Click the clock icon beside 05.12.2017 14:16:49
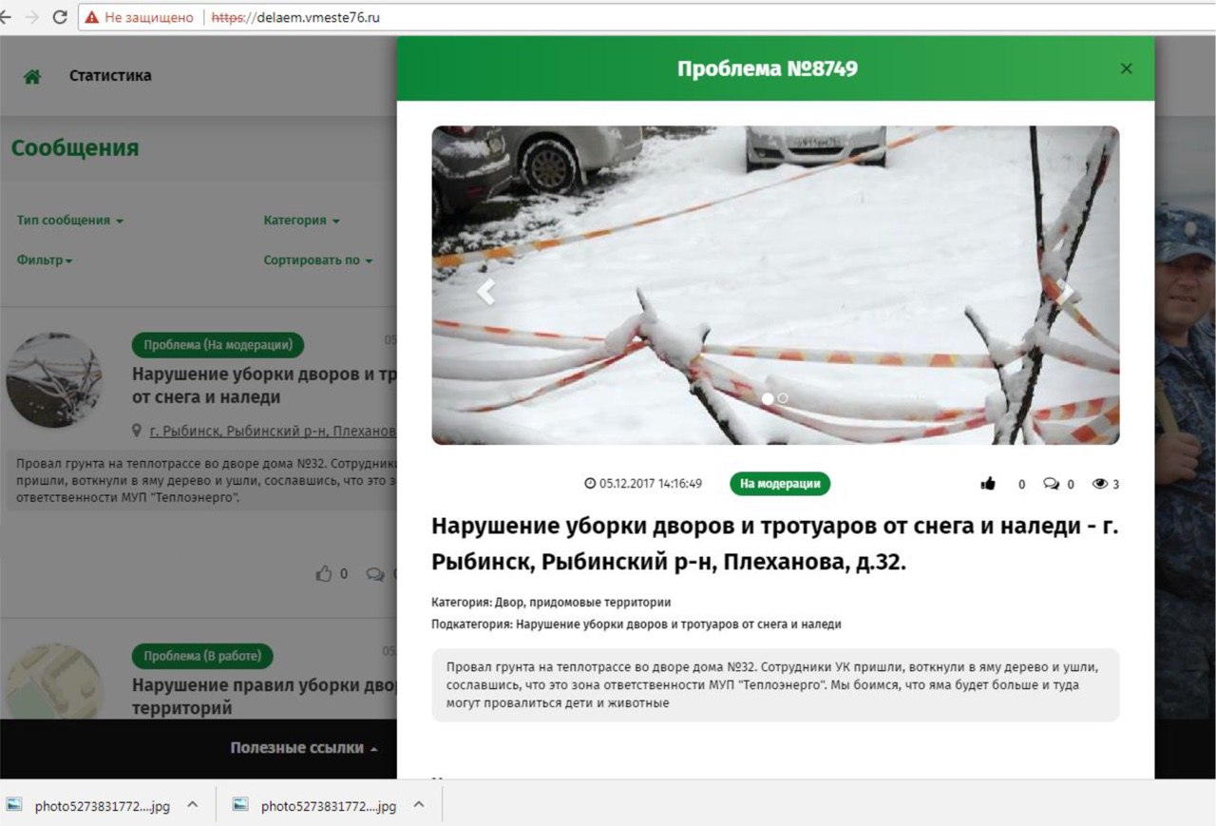This screenshot has width=1216, height=826. pyautogui.click(x=590, y=484)
